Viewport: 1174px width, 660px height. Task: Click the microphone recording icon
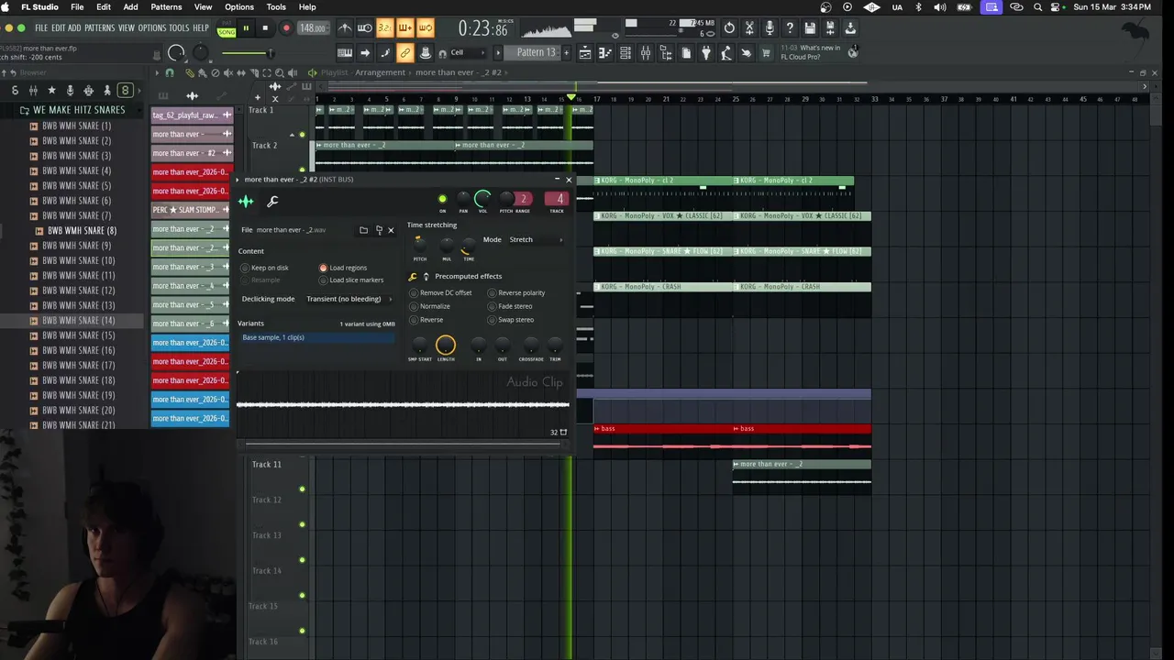[x=770, y=28]
